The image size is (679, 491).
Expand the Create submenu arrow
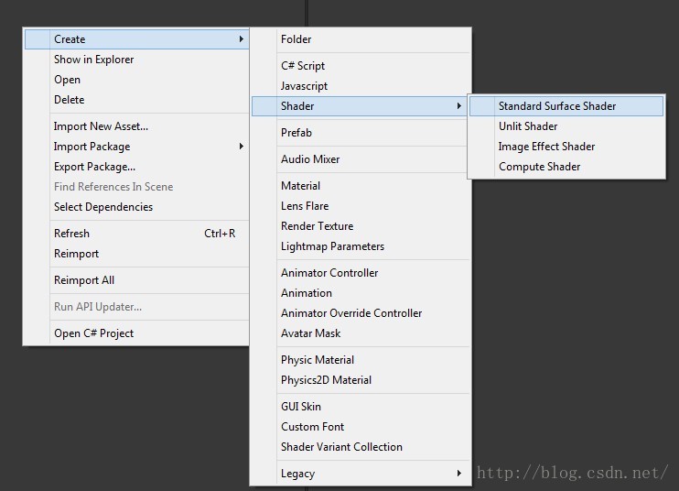[242, 39]
